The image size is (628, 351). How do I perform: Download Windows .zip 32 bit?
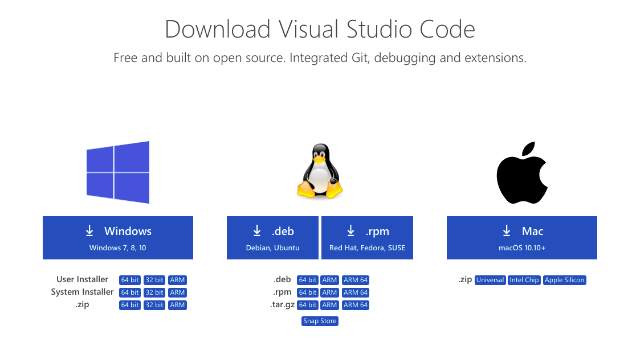coord(154,305)
